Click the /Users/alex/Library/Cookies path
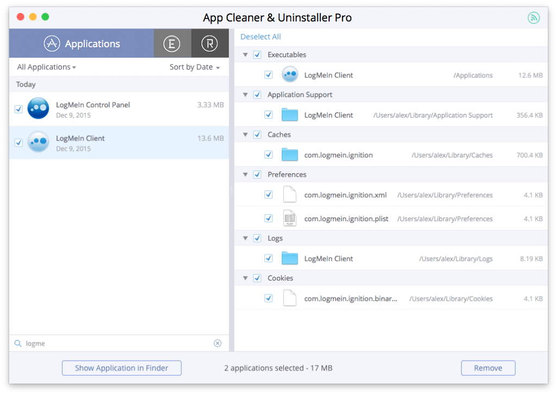This screenshot has width=557, height=395. tap(451, 299)
